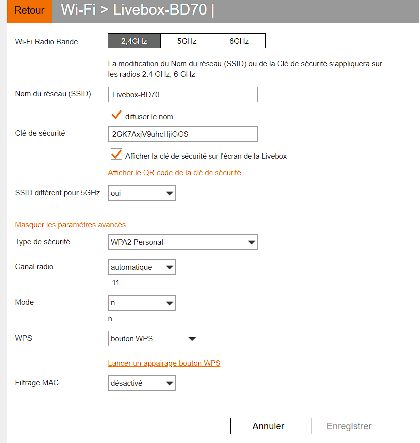Screen dimensions: 420x443
Task: Open the WPS method dropdown
Action: coord(153,339)
